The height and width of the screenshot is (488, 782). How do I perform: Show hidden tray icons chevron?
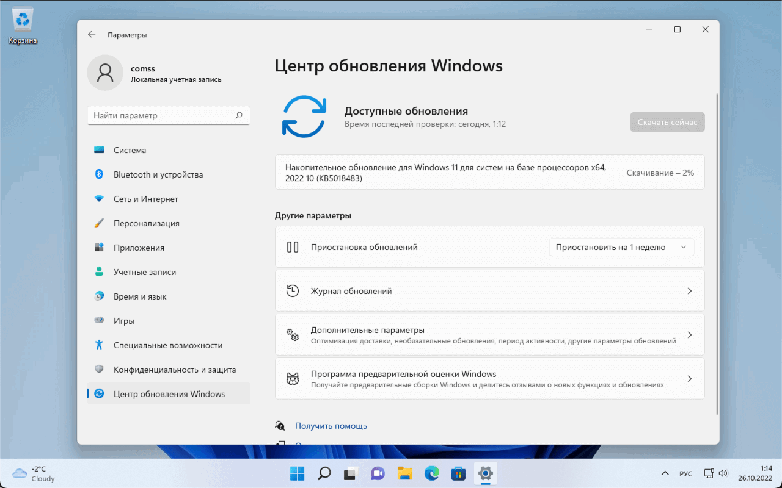point(665,473)
